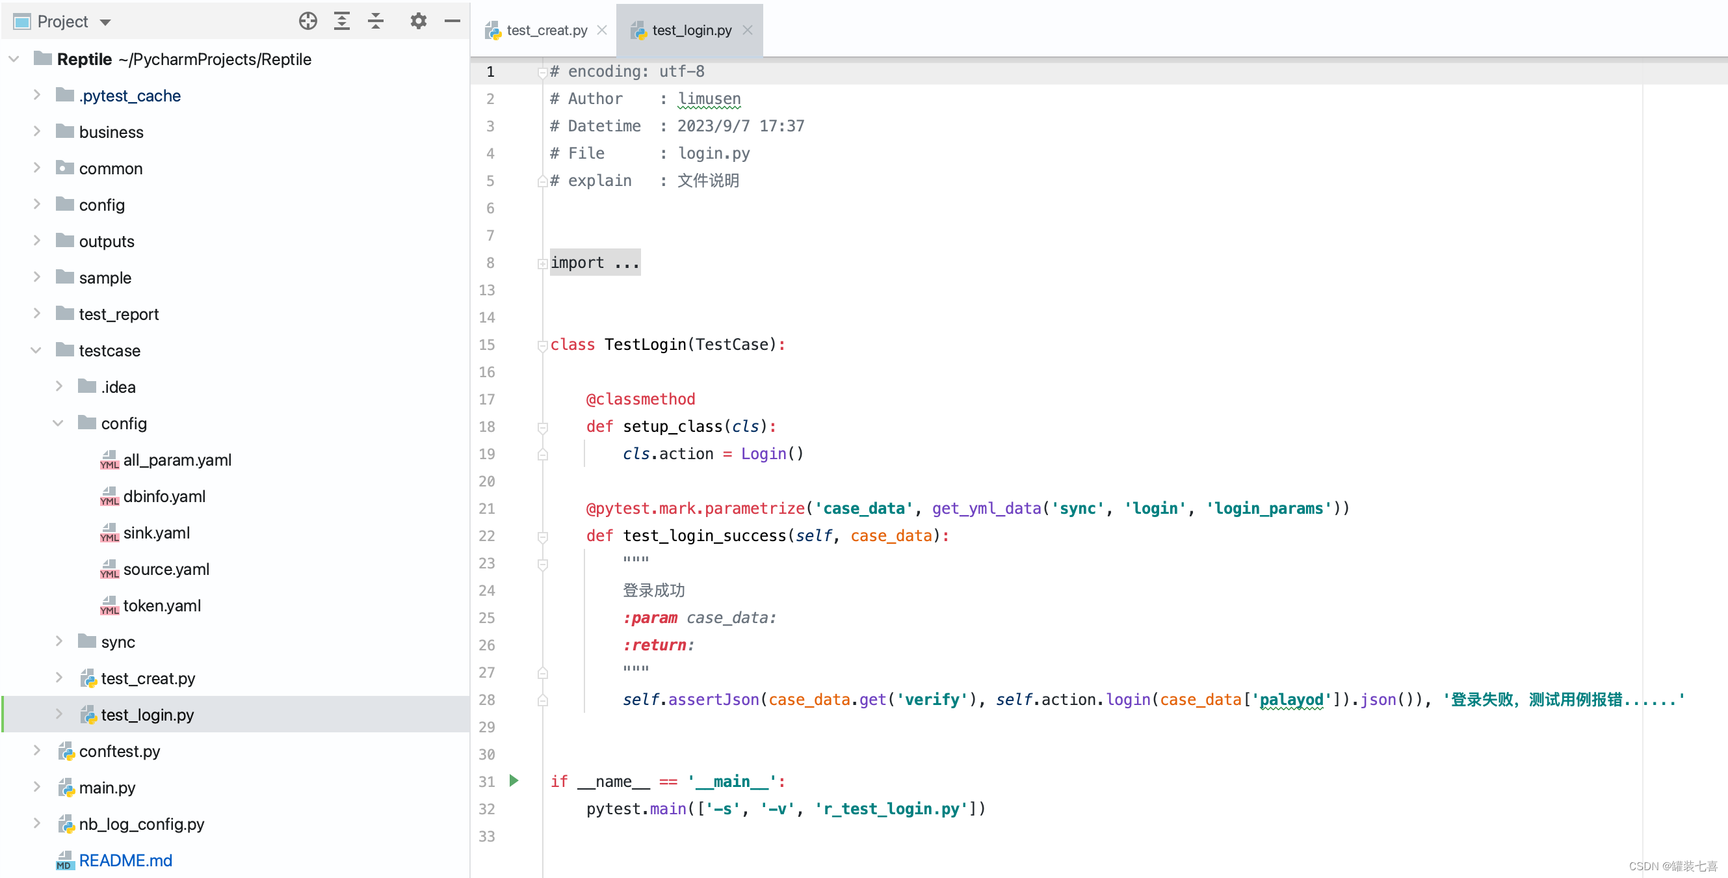Viewport: 1728px width, 878px height.
Task: Click the token.yaml YML file icon
Action: coord(109,606)
